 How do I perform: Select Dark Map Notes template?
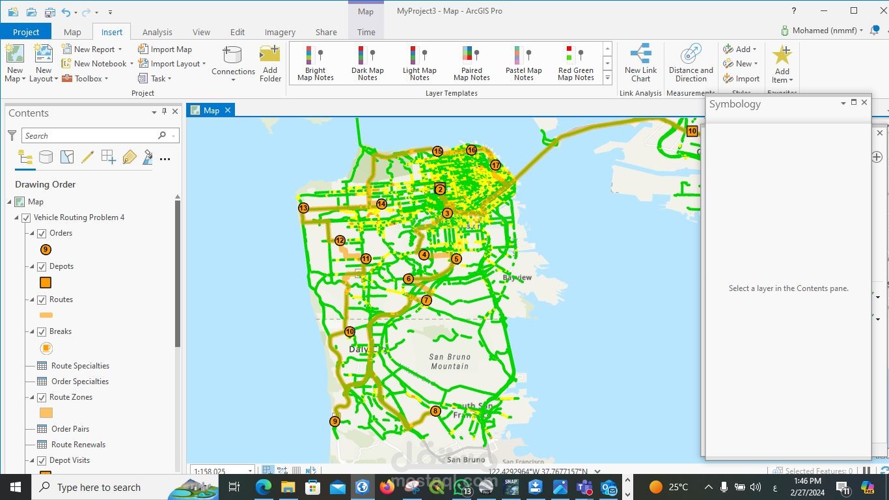[368, 63]
